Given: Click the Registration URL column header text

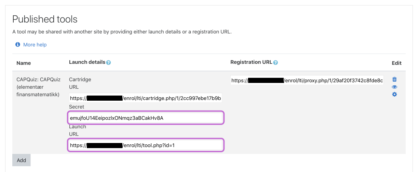Looking at the screenshot, I should pos(251,62).
